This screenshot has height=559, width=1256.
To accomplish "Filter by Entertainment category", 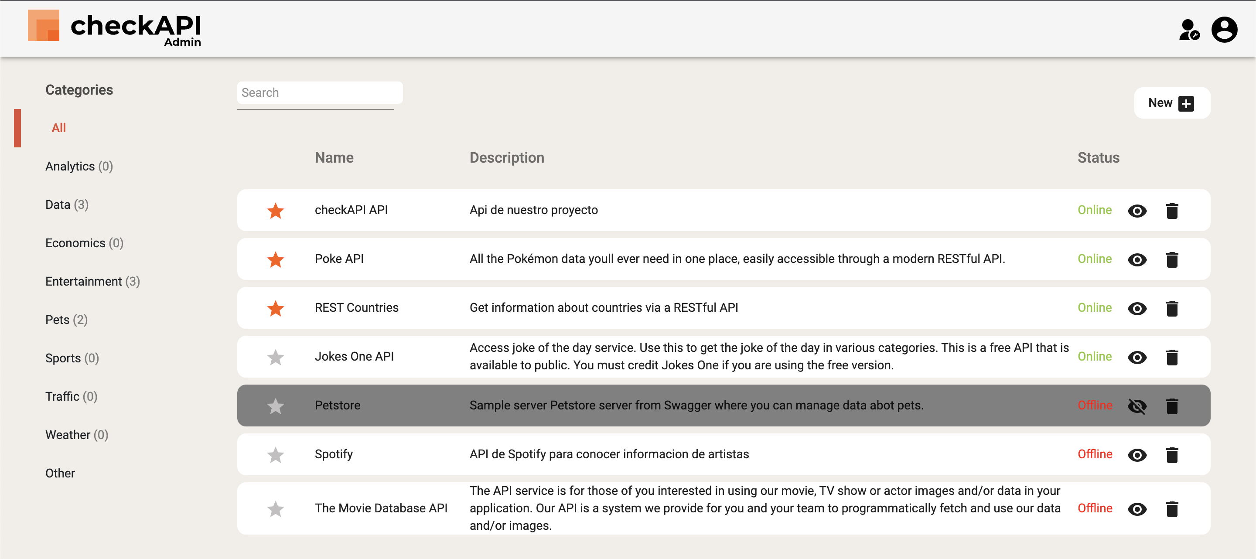I will (x=92, y=281).
